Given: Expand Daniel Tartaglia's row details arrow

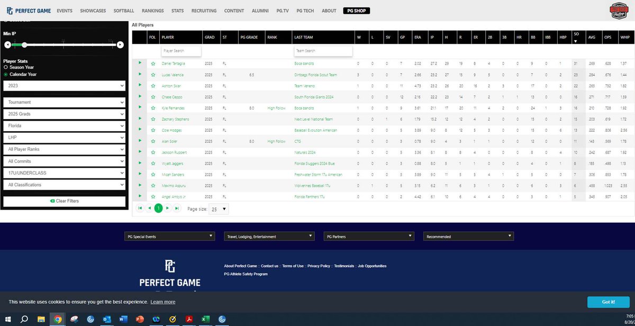Looking at the screenshot, I should pyautogui.click(x=140, y=63).
